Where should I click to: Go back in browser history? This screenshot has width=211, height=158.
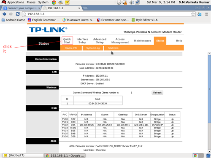tap(4, 14)
